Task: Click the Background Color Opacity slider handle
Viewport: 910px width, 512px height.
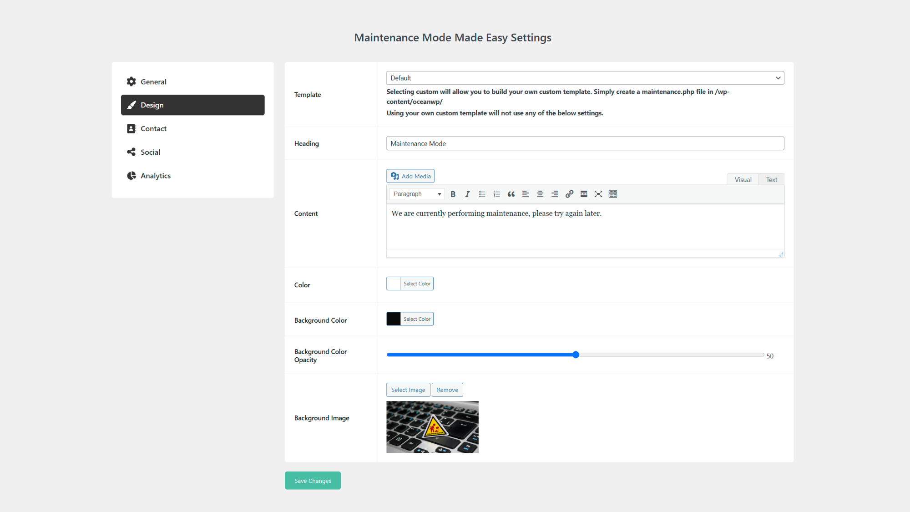Action: click(x=576, y=355)
